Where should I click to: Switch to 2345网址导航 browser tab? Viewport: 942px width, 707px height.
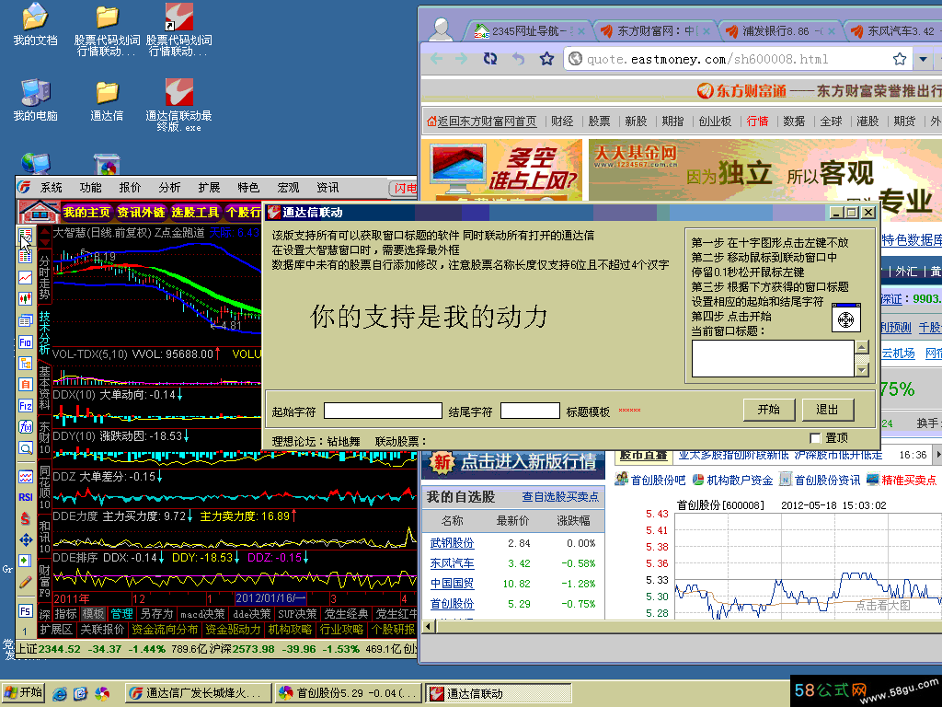(529, 30)
